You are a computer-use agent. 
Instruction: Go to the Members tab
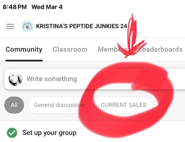(112, 49)
